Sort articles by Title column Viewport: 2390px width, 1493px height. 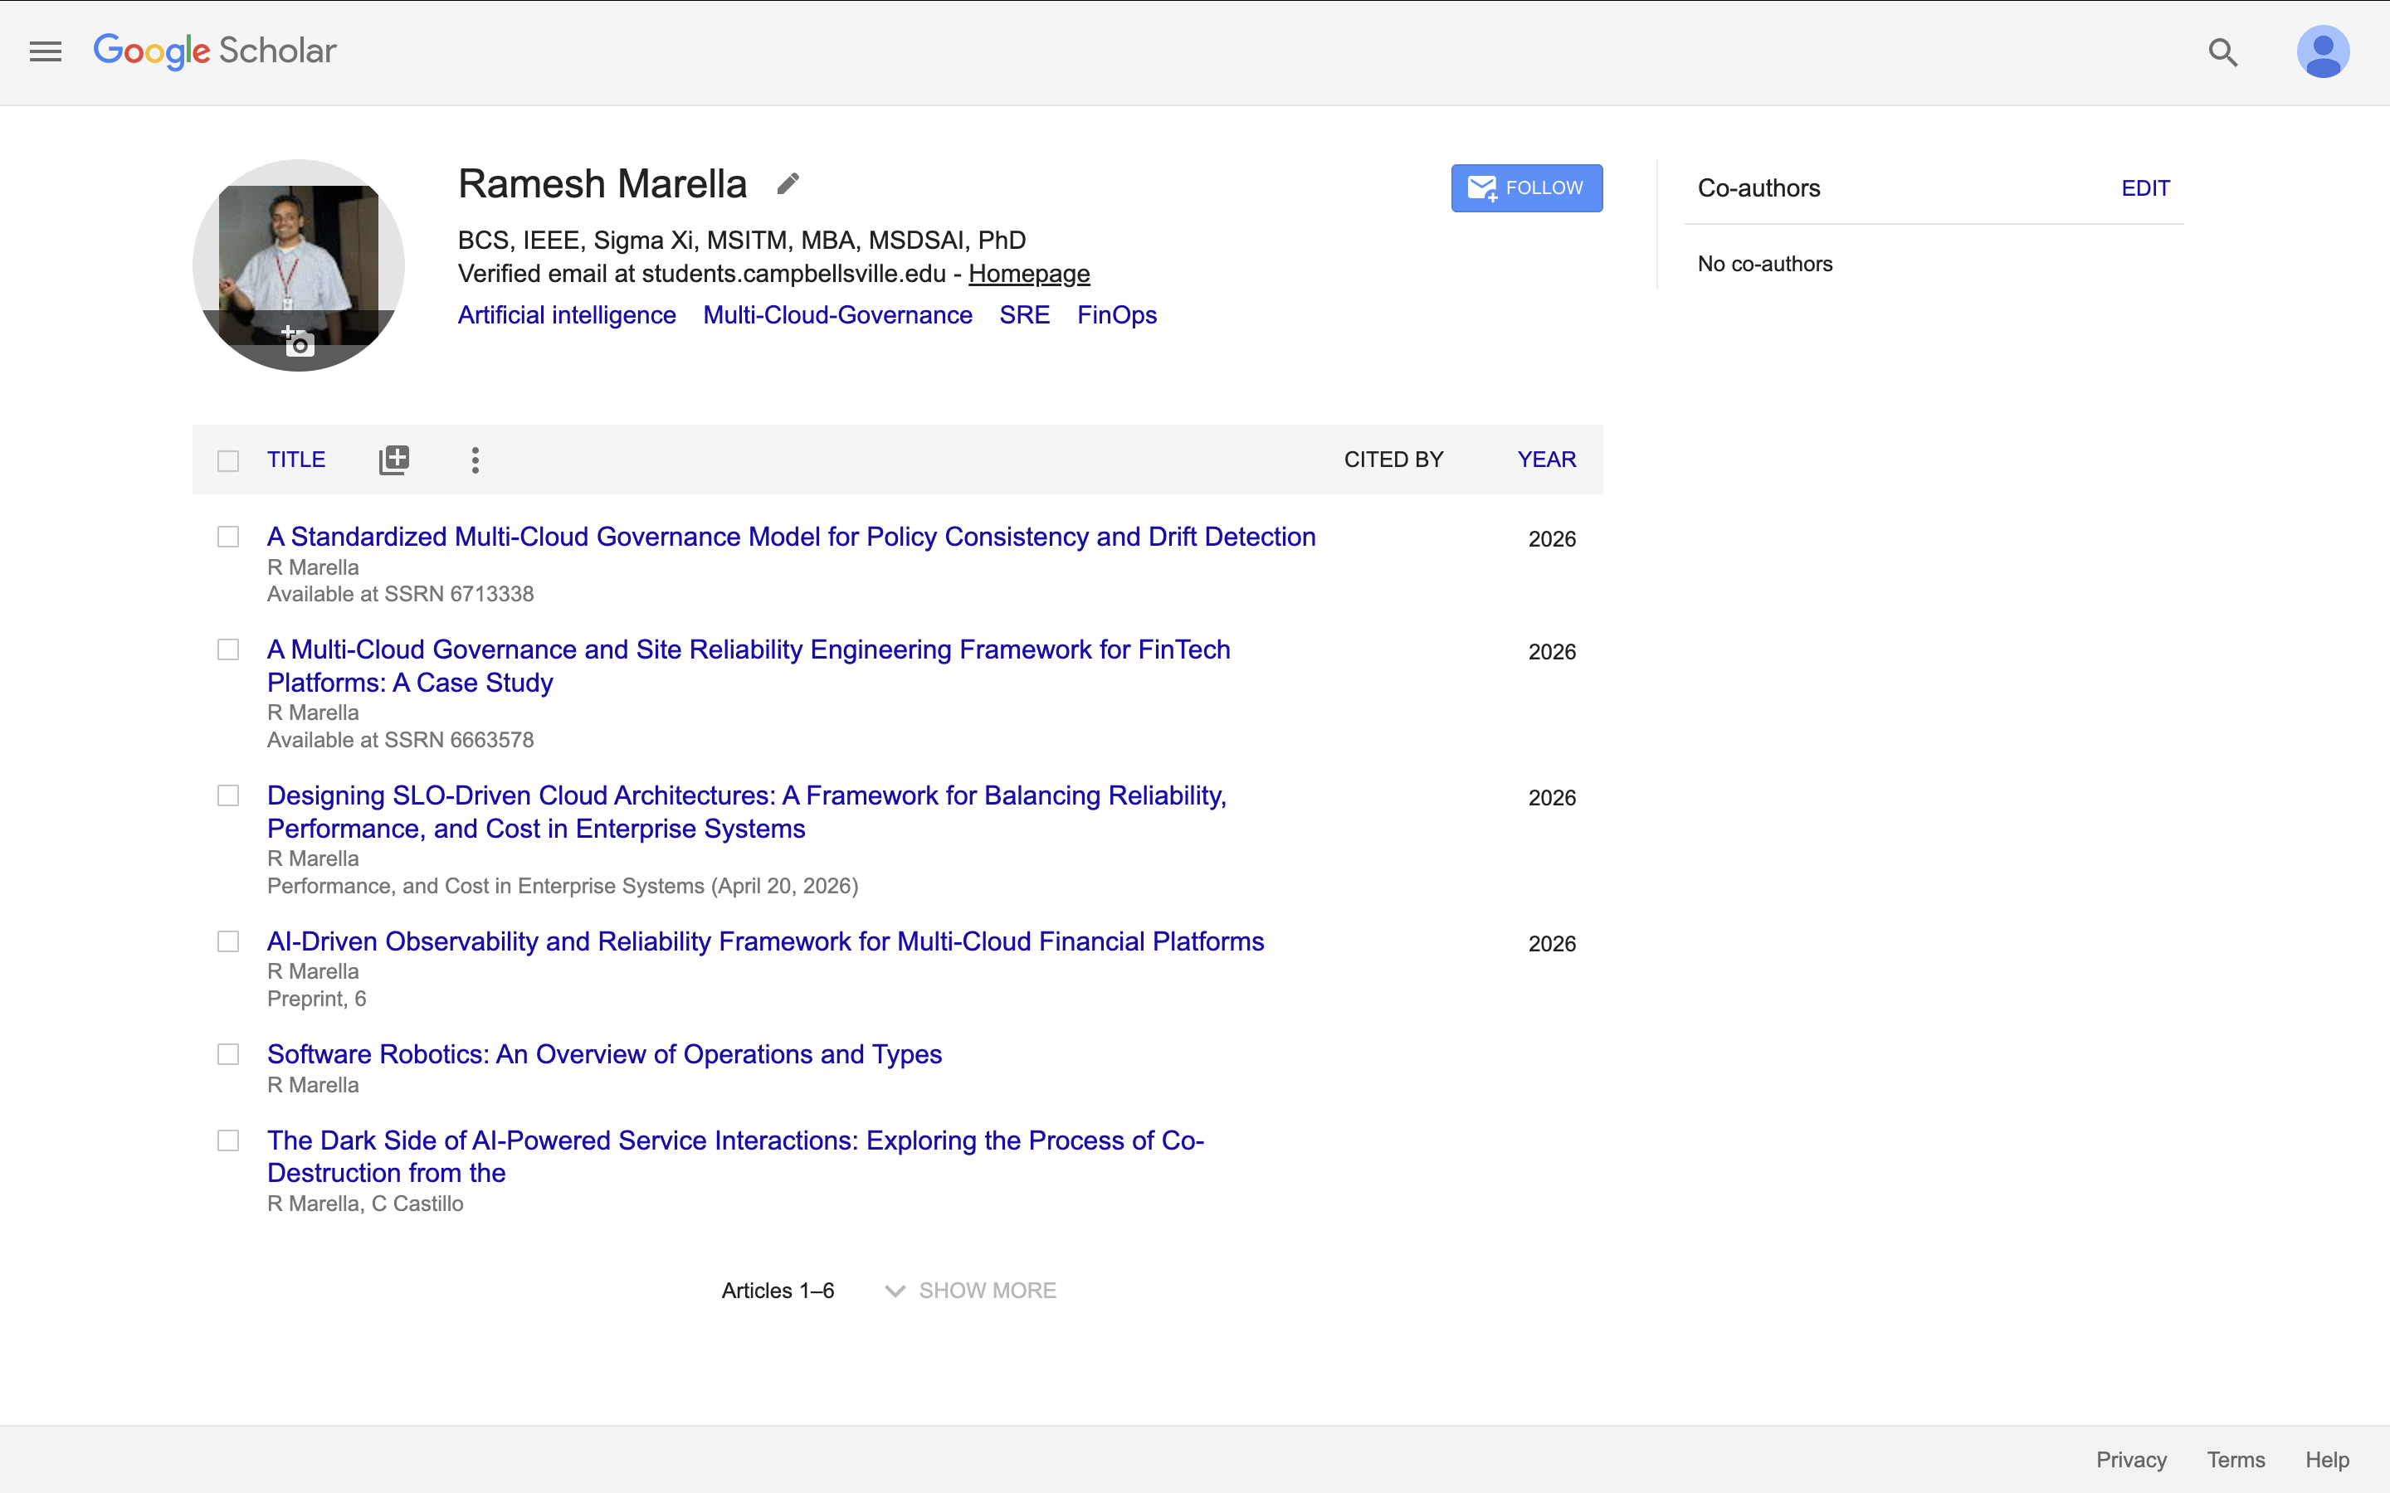point(296,460)
